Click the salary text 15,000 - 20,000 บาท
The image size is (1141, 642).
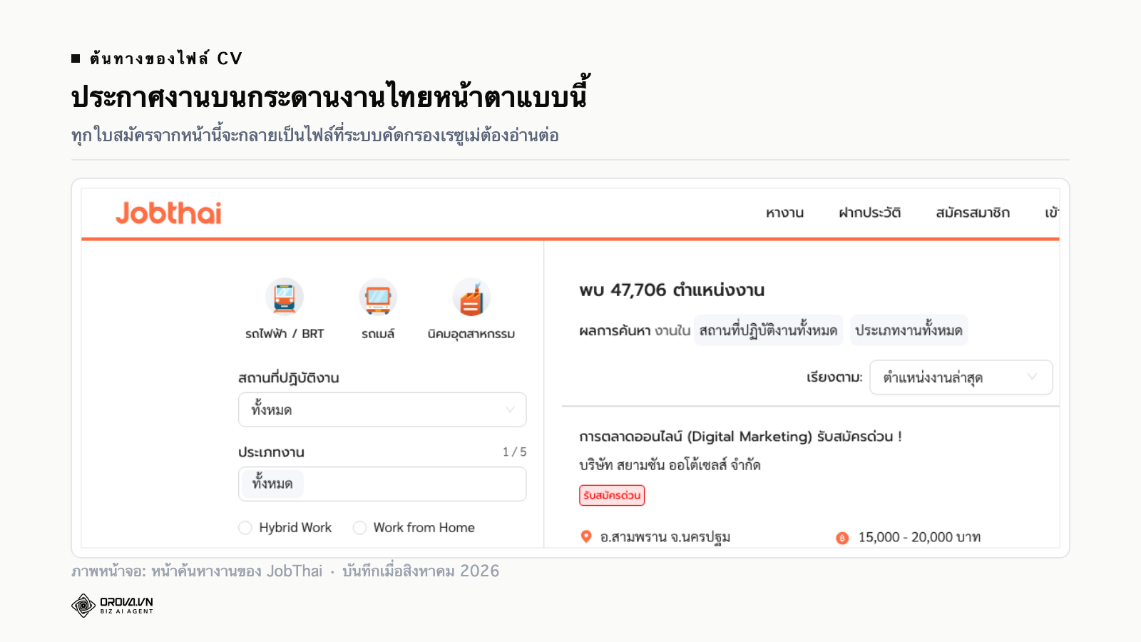pos(919,537)
